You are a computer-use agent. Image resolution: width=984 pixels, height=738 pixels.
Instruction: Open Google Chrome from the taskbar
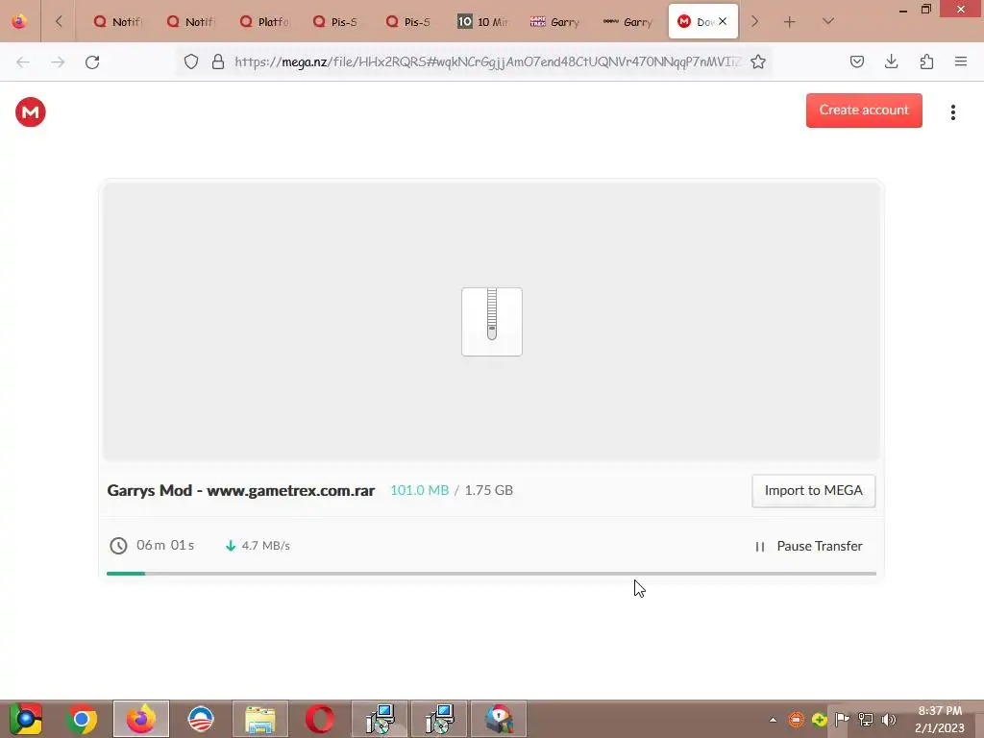(x=82, y=719)
